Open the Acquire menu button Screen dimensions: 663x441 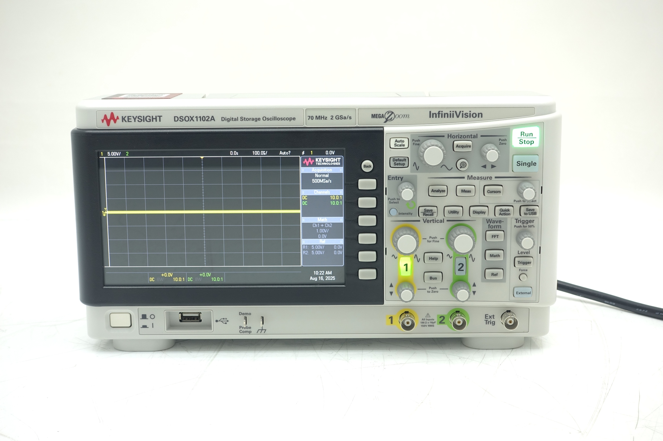(463, 146)
